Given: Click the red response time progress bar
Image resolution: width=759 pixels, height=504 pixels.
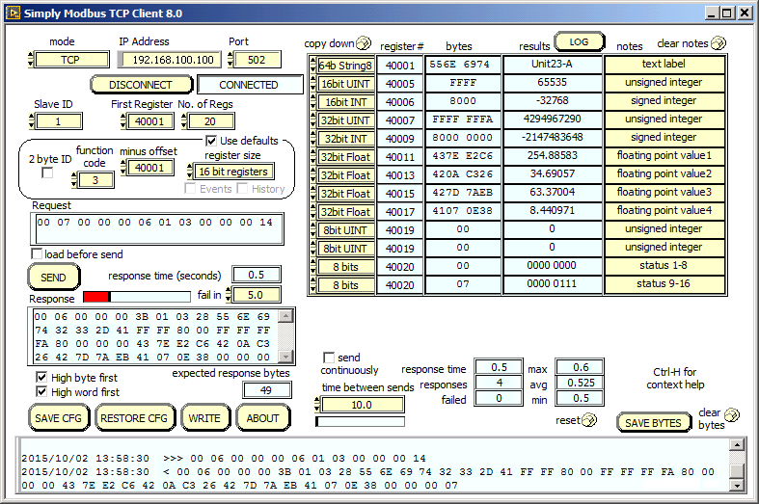Looking at the screenshot, I should click(137, 297).
